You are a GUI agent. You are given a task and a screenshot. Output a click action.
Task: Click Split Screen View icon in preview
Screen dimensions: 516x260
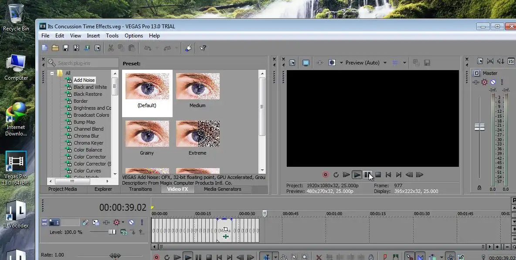point(332,63)
